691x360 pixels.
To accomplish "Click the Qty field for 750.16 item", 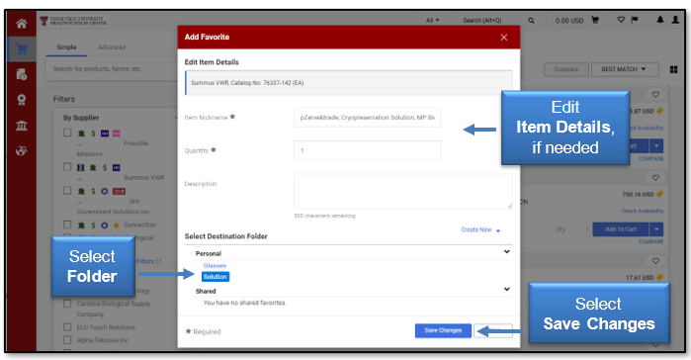I will pos(580,229).
